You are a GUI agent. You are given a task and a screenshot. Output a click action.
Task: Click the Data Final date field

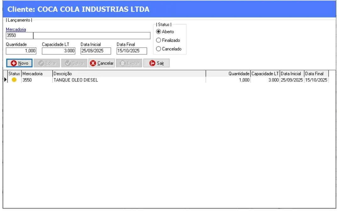pos(132,51)
